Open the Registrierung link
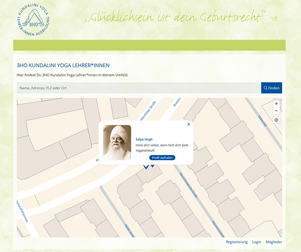301x252 pixels. tap(237, 242)
